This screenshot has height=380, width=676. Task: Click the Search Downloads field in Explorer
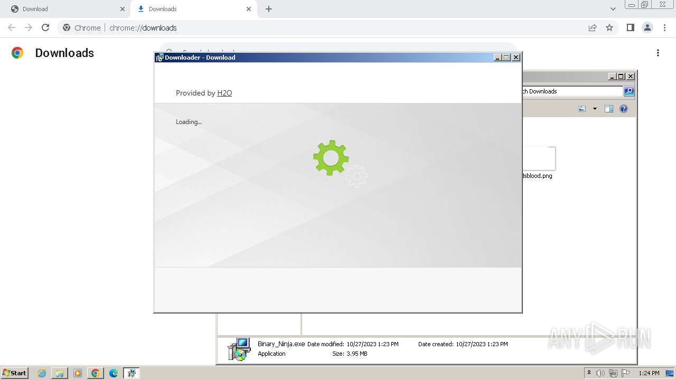pyautogui.click(x=572, y=91)
